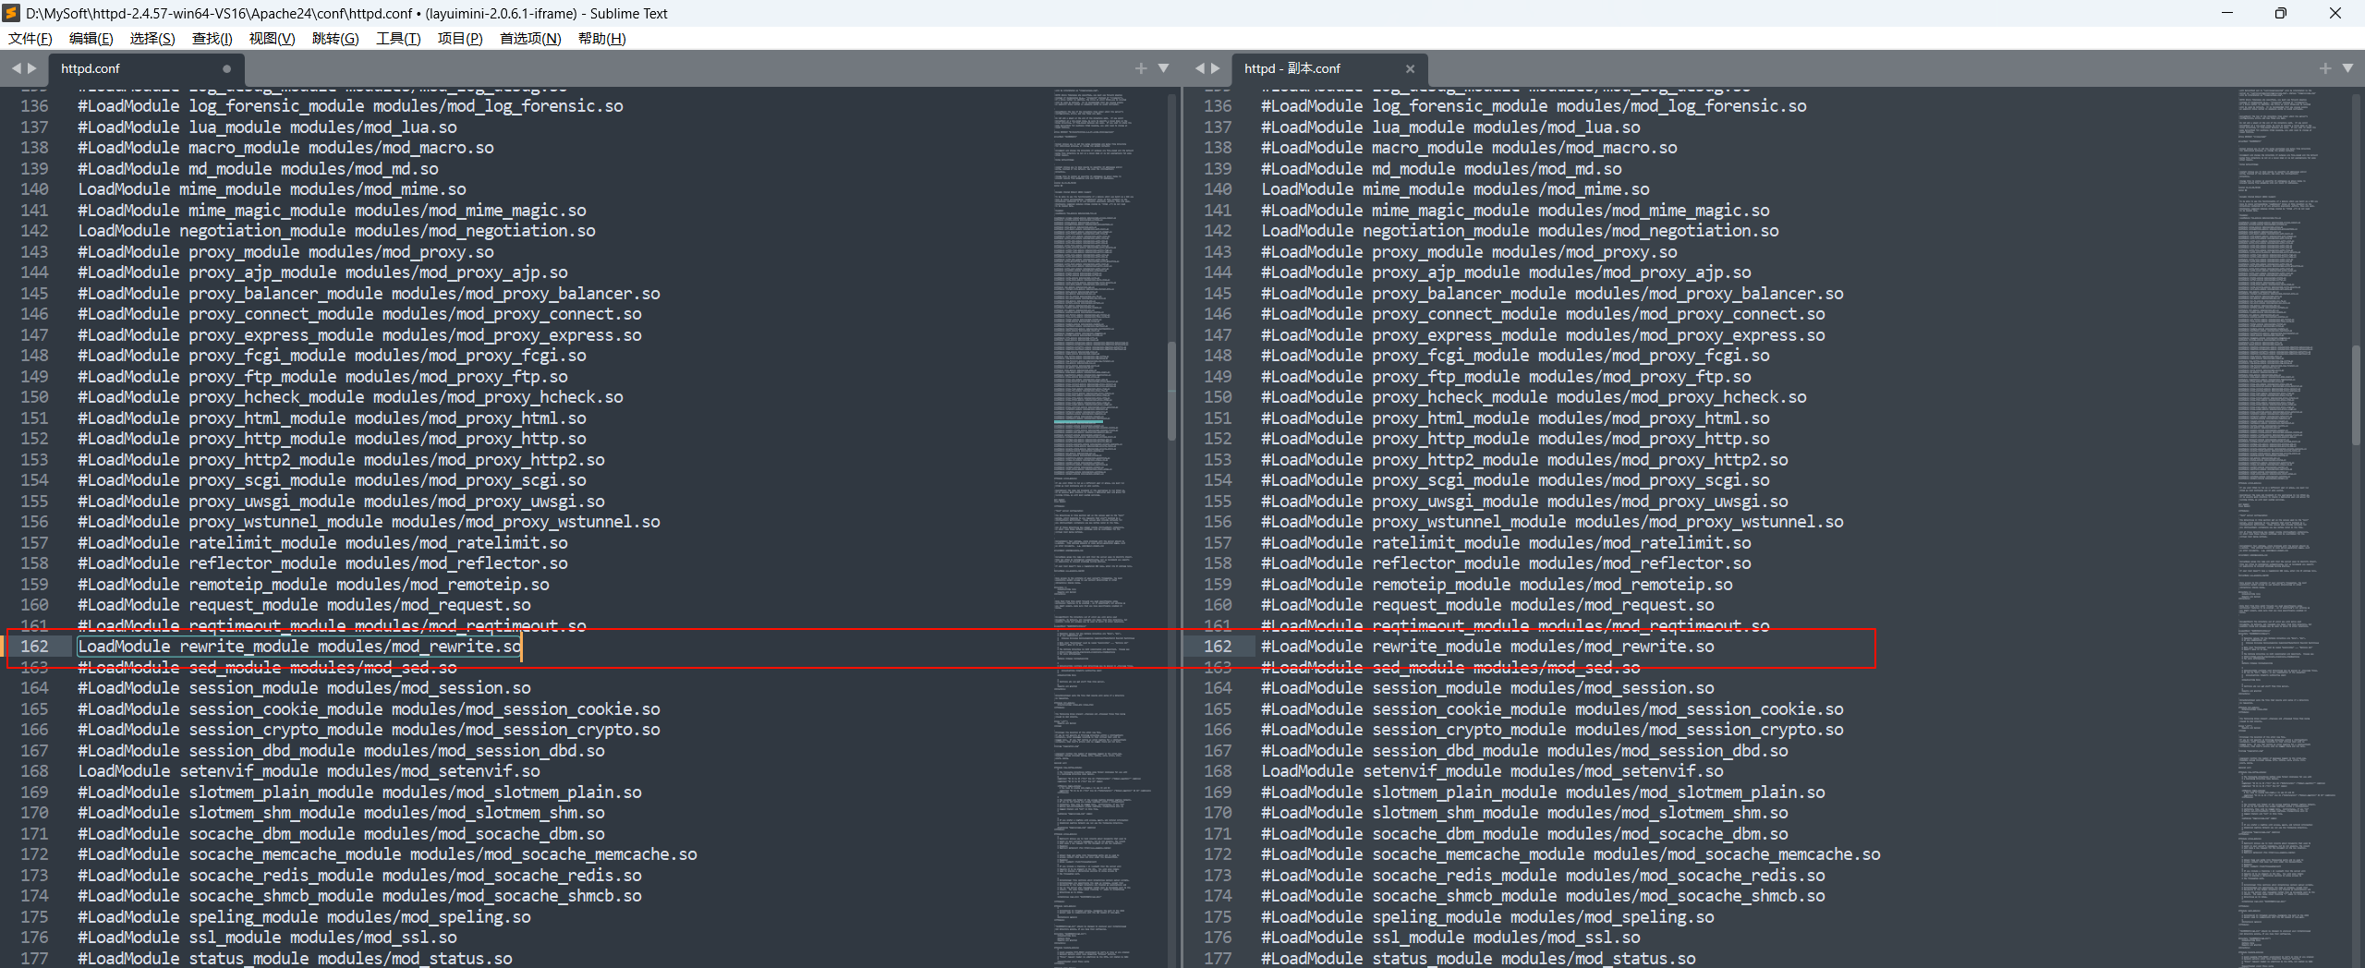This screenshot has height=968, width=2365.
Task: Open the 跳转(G) menu
Action: coord(335,38)
